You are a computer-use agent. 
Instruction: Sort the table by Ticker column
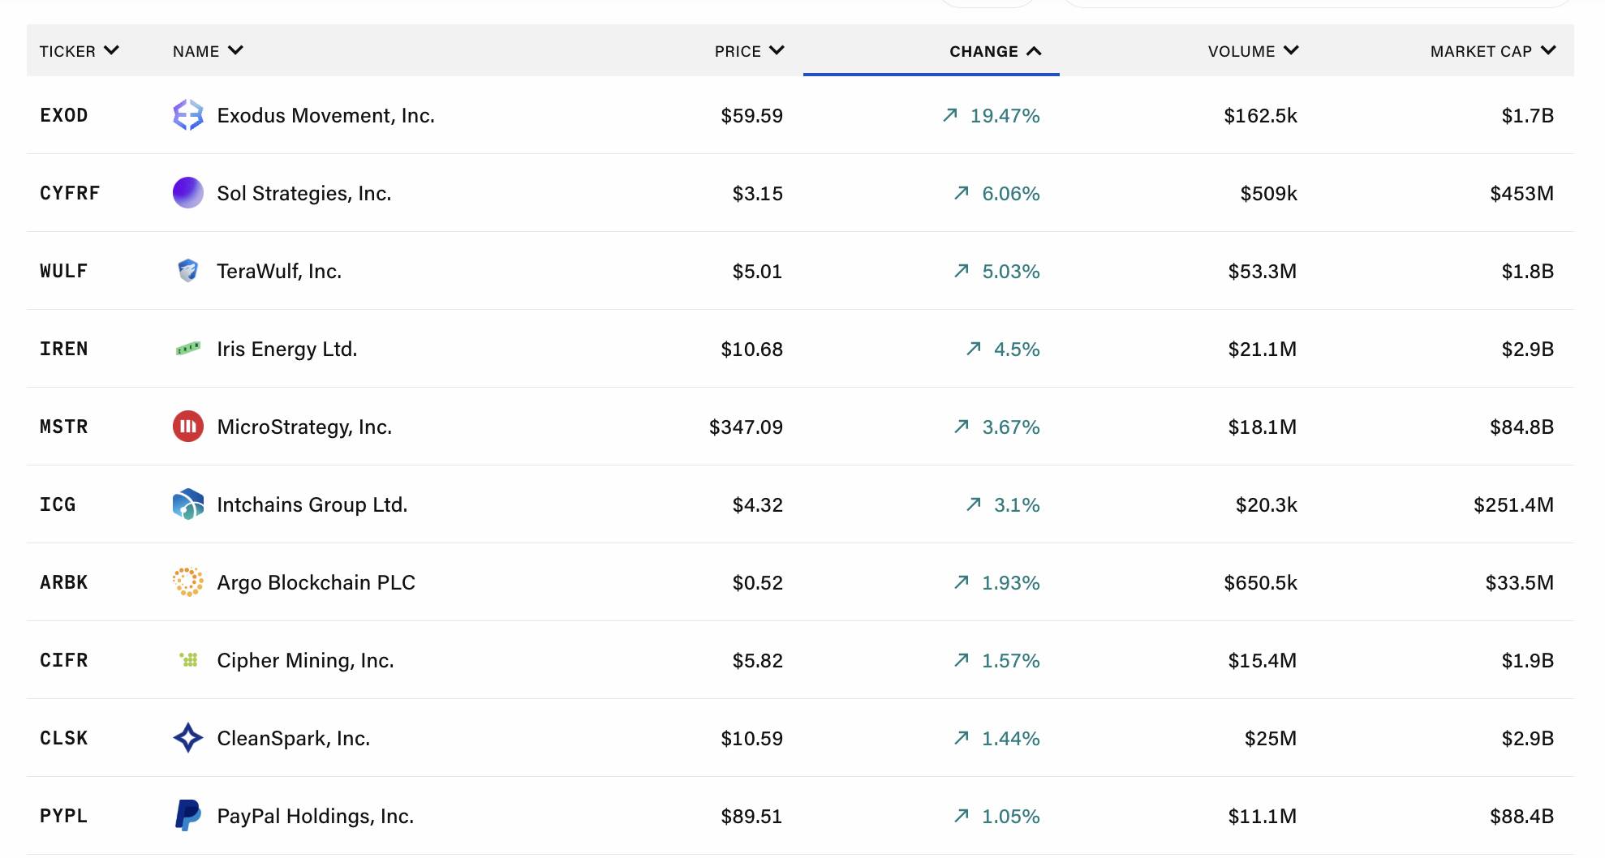80,51
